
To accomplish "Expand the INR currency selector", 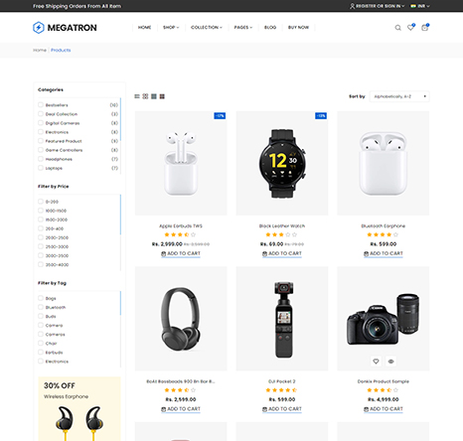I will (x=420, y=6).
